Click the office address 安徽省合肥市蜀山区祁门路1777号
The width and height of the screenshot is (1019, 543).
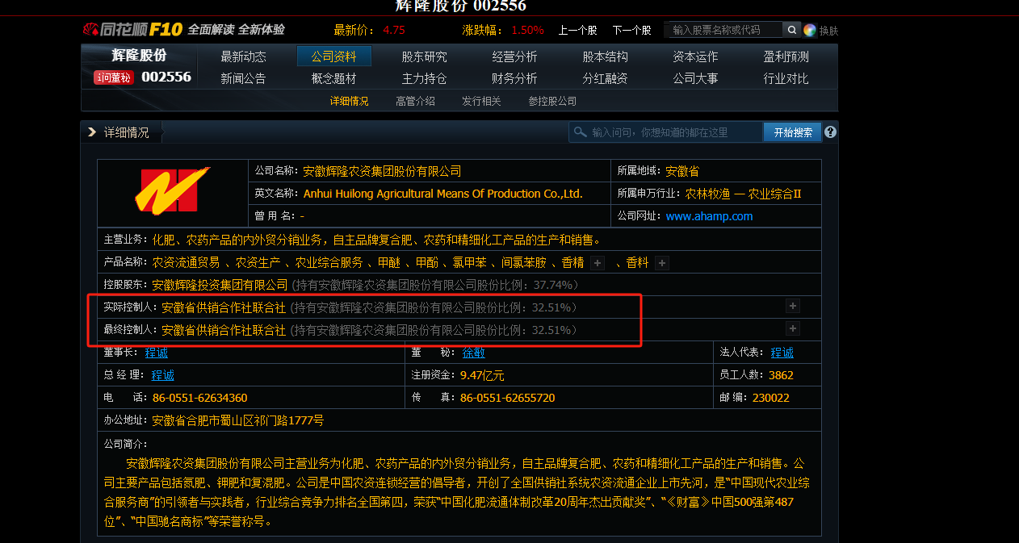click(x=238, y=420)
